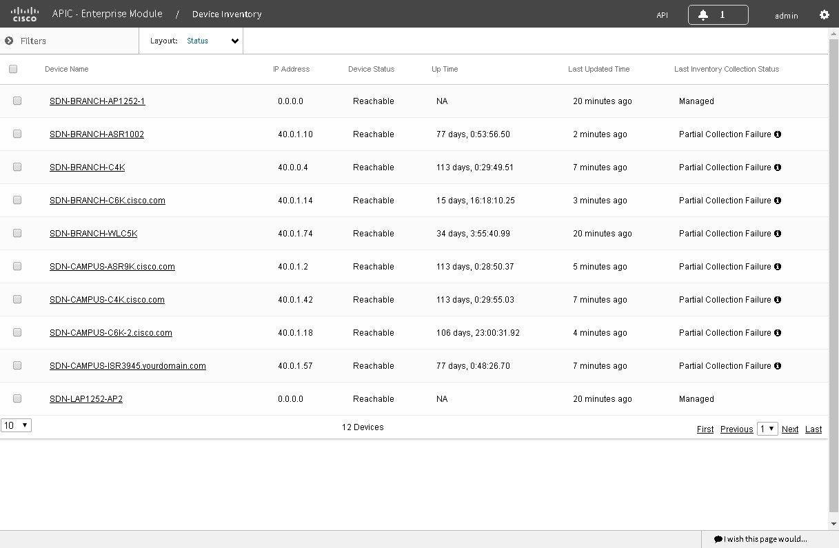Open the settings gear icon
The height and width of the screenshot is (548, 839).
point(824,14)
